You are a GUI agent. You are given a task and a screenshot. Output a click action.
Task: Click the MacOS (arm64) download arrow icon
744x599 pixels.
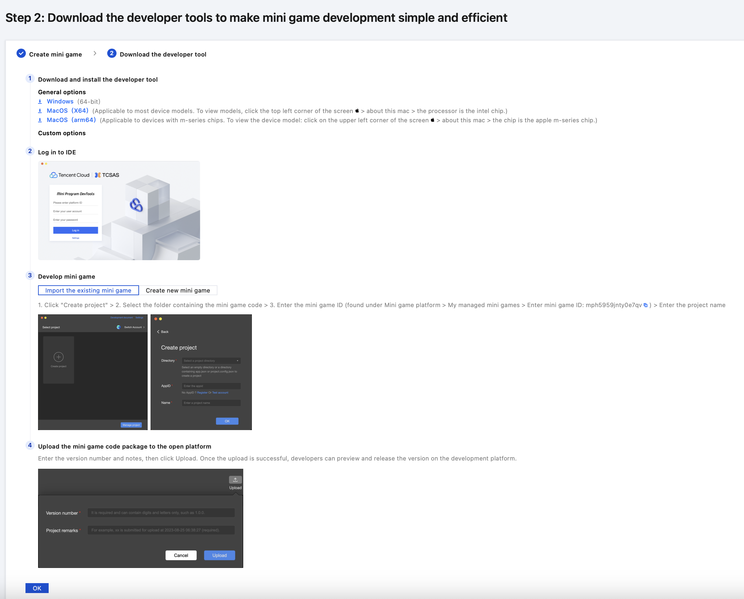[40, 120]
